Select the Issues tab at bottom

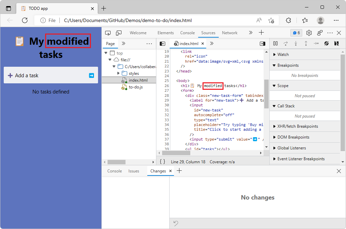point(134,171)
